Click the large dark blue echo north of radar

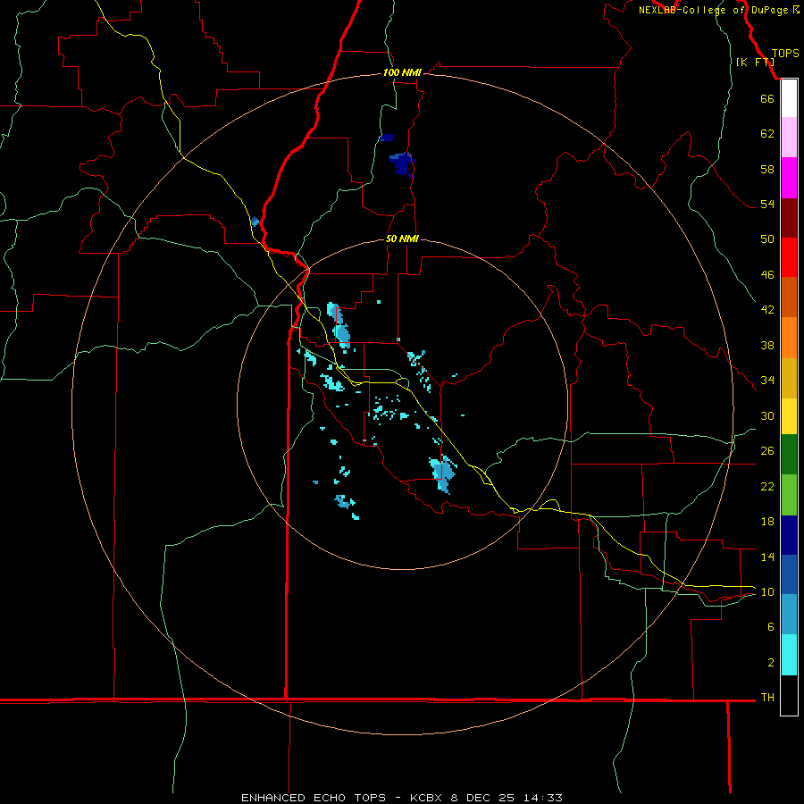pyautogui.click(x=403, y=164)
